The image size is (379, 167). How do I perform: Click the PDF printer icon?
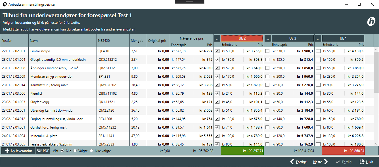pos(39,151)
